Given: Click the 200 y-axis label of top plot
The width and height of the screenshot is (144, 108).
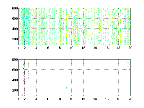Looking at the screenshot, I should (15, 39).
